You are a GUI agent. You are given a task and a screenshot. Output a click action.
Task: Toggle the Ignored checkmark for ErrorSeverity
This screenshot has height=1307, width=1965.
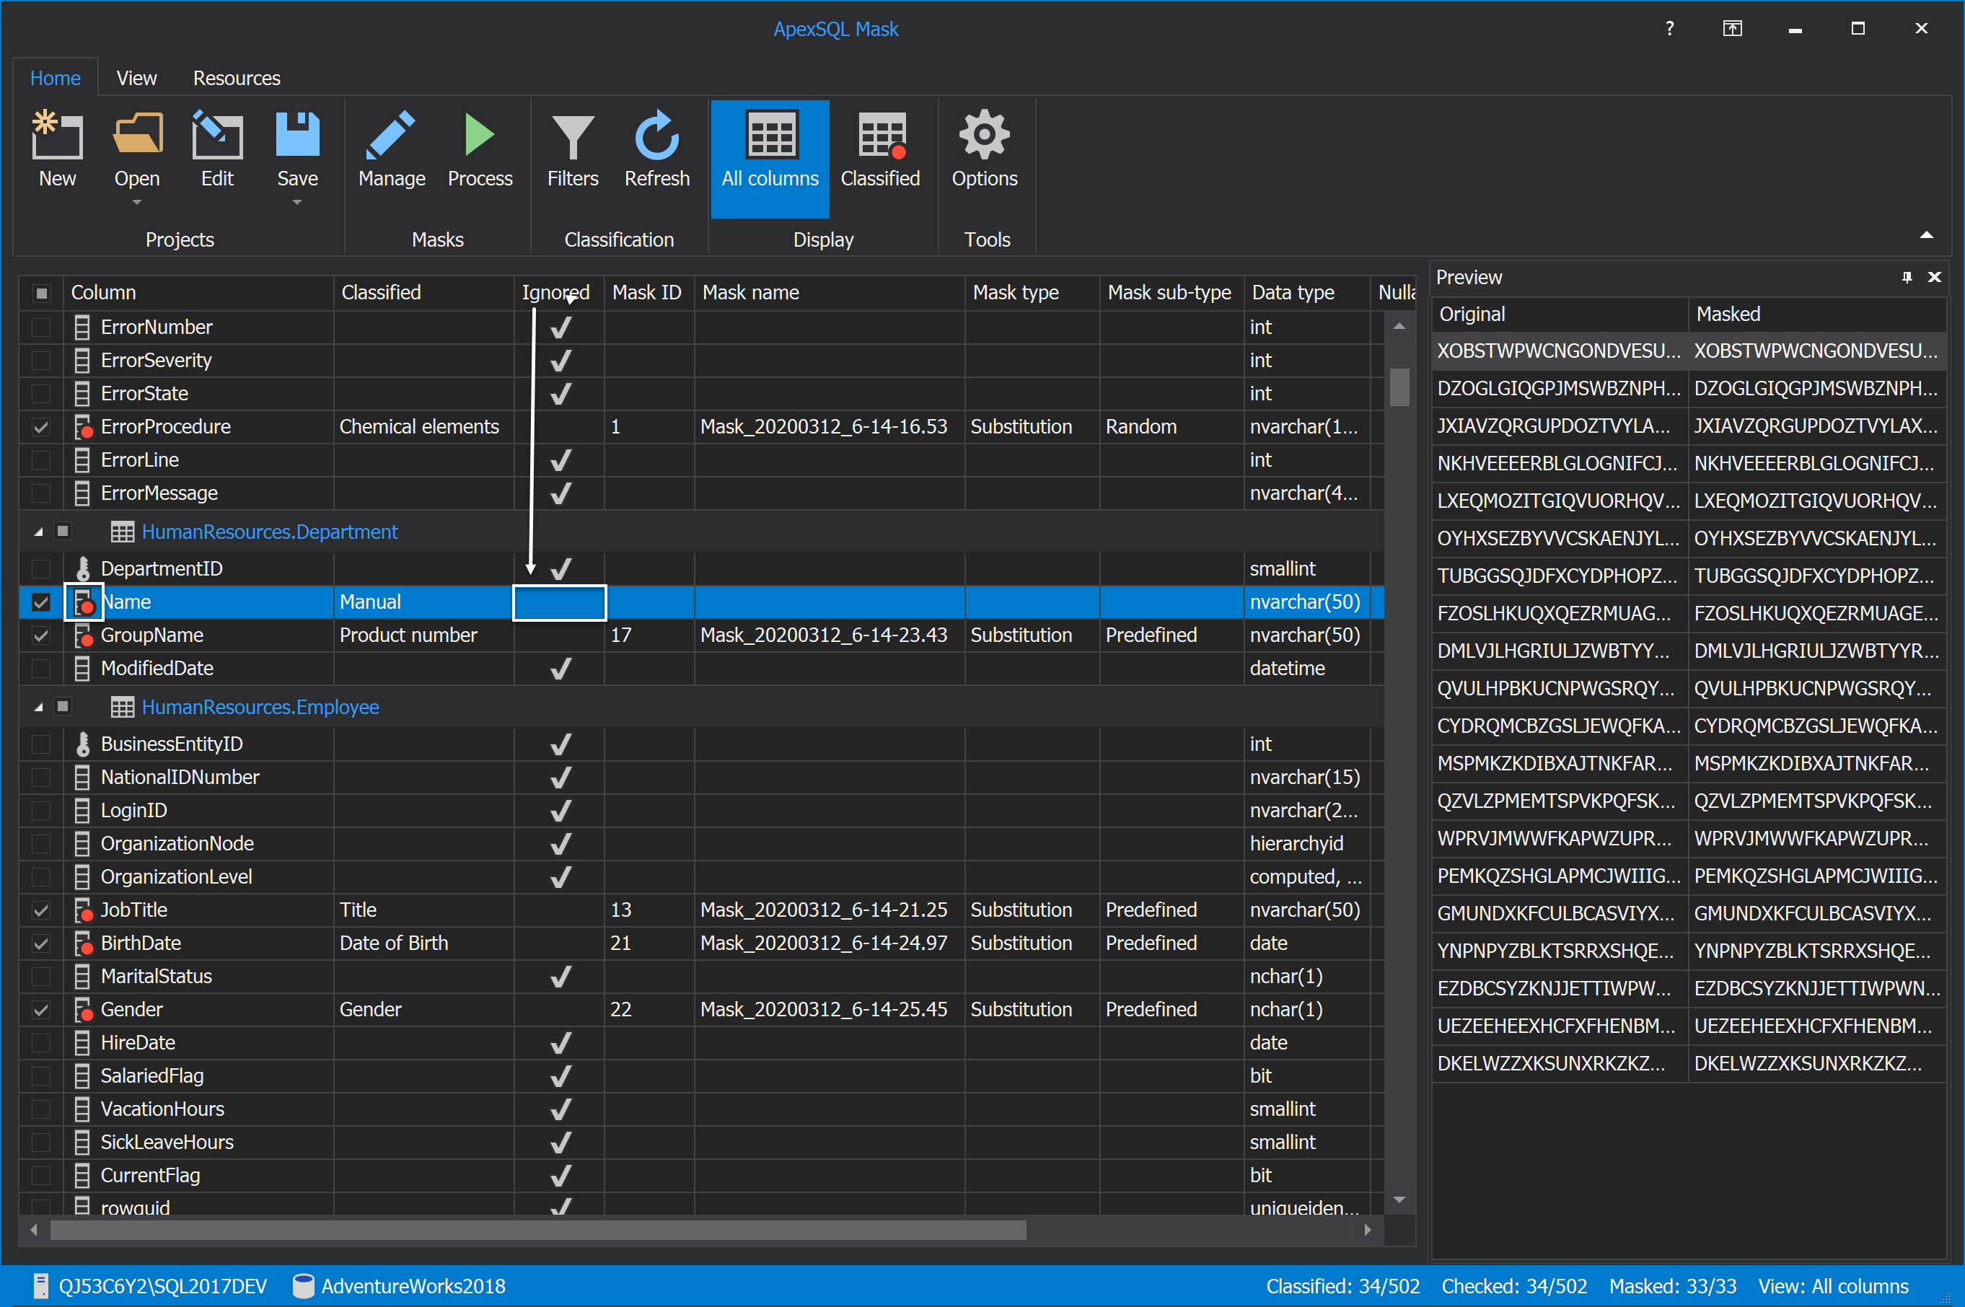tap(561, 361)
